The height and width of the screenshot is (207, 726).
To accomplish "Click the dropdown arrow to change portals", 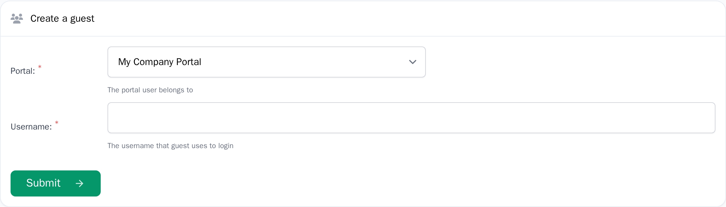I will click(413, 62).
